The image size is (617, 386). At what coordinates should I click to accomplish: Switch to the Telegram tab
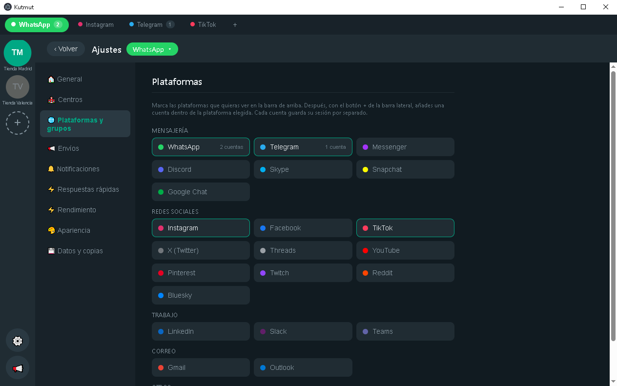click(x=152, y=24)
